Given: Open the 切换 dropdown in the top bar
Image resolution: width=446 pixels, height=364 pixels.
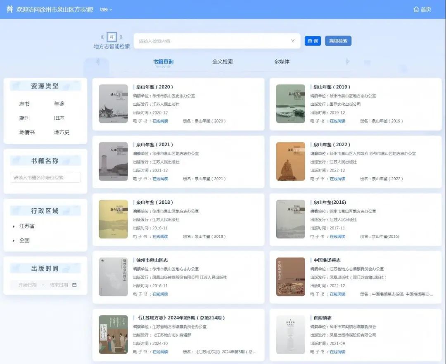Looking at the screenshot, I should [x=106, y=8].
